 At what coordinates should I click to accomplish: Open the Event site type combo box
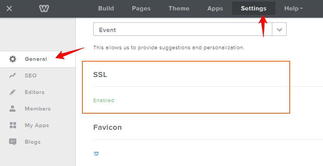tap(190, 29)
